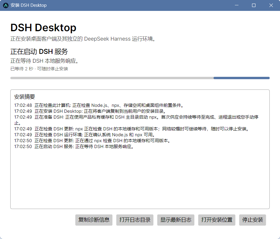Click the DSH app icon in title bar
This screenshot has height=239, width=280.
tap(6, 5)
